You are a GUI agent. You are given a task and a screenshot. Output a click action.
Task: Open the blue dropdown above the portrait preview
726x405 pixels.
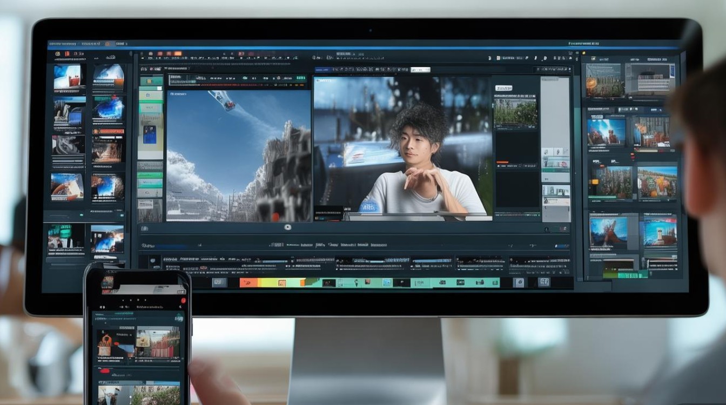point(323,70)
